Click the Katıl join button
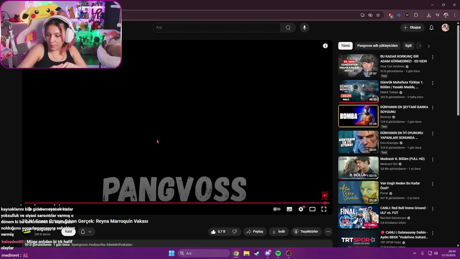Viewport: 460px width, 259px height. (x=68, y=232)
